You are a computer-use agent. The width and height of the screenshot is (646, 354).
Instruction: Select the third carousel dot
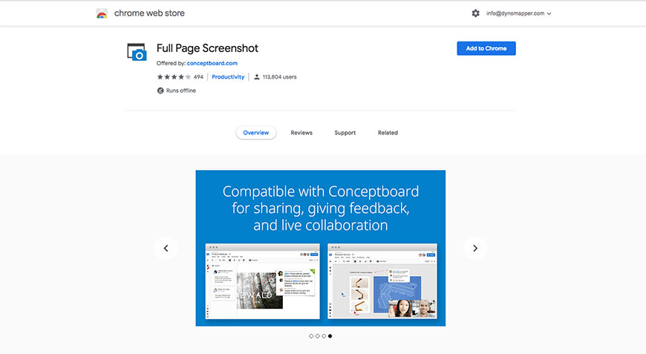coord(324,336)
